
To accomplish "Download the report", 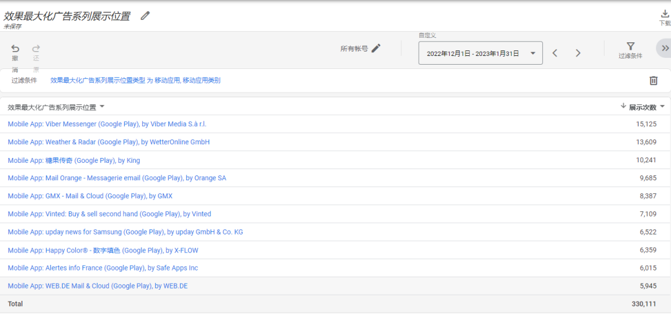I will click(665, 18).
